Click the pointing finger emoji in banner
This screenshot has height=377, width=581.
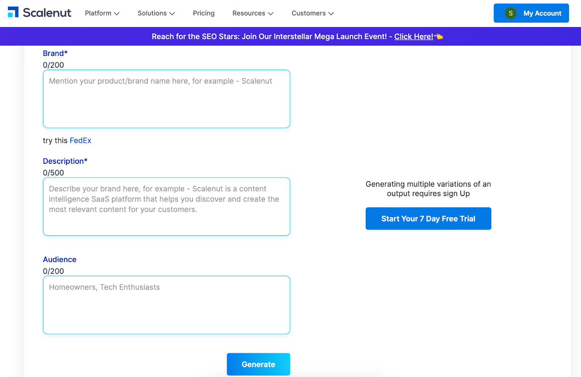click(x=439, y=36)
